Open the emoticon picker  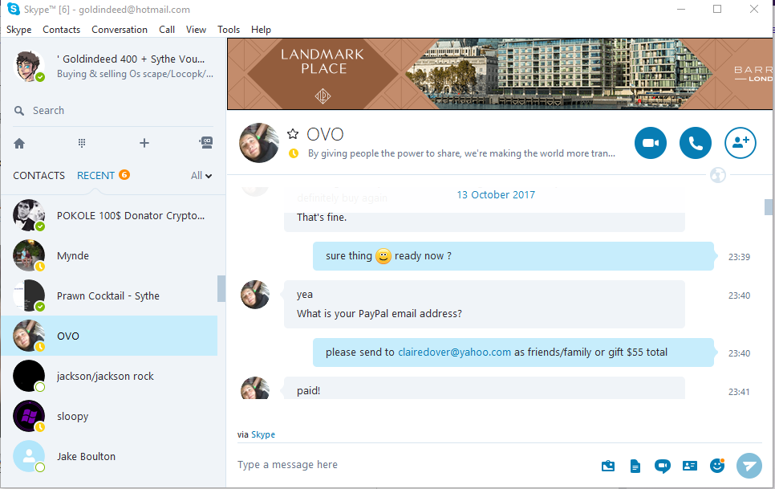click(716, 465)
